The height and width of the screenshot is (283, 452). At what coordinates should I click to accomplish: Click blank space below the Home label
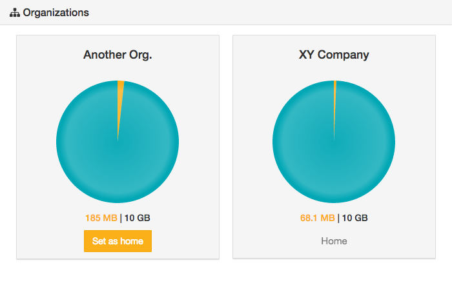(334, 254)
